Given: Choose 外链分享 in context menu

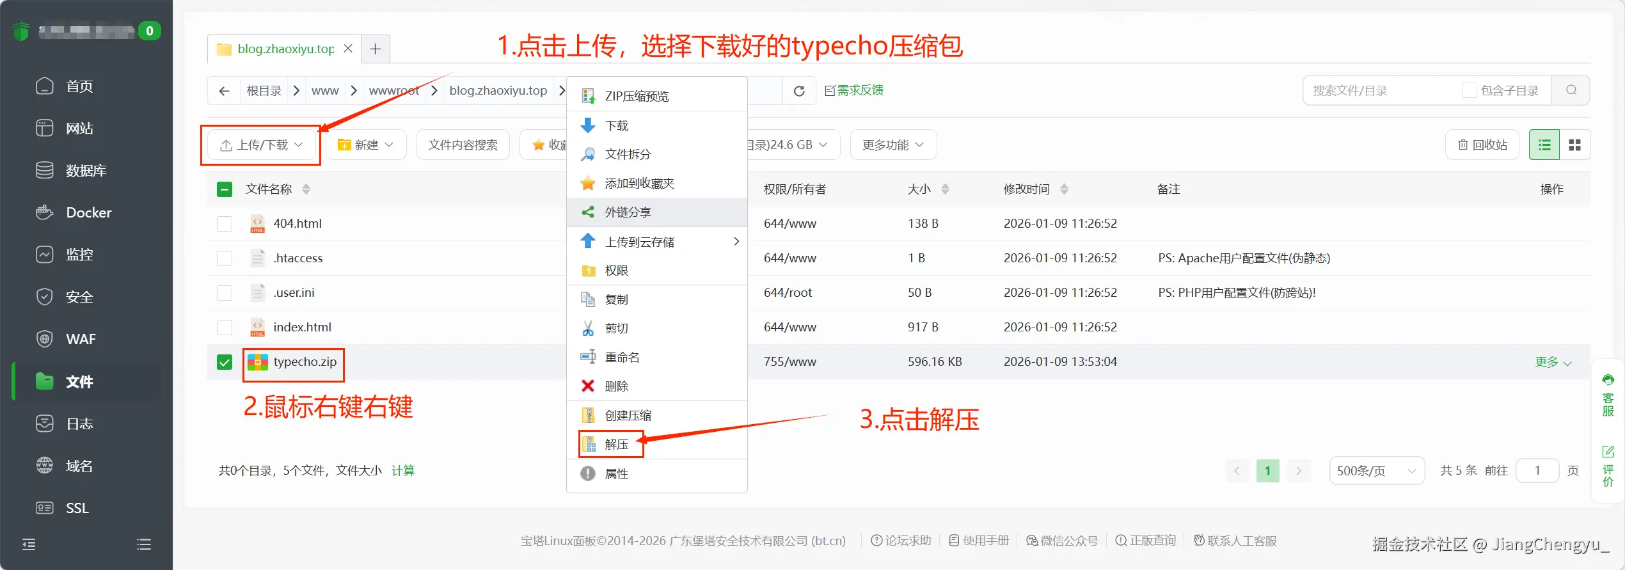Looking at the screenshot, I should (x=657, y=212).
